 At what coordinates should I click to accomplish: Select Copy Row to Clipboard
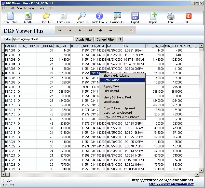122,113
